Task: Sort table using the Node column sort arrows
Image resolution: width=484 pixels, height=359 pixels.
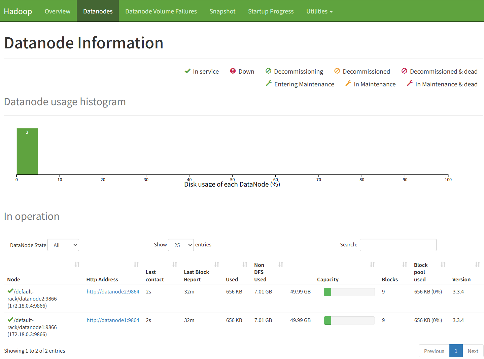Action: pos(77,265)
